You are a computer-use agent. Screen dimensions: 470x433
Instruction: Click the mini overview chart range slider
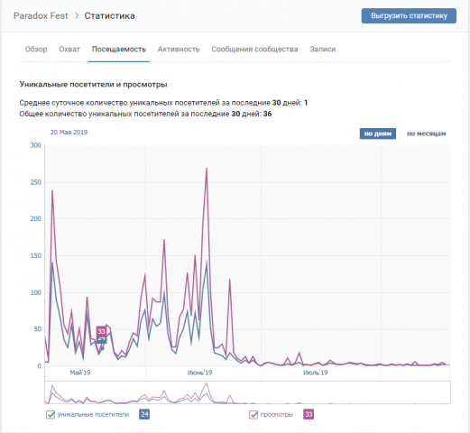247,392
